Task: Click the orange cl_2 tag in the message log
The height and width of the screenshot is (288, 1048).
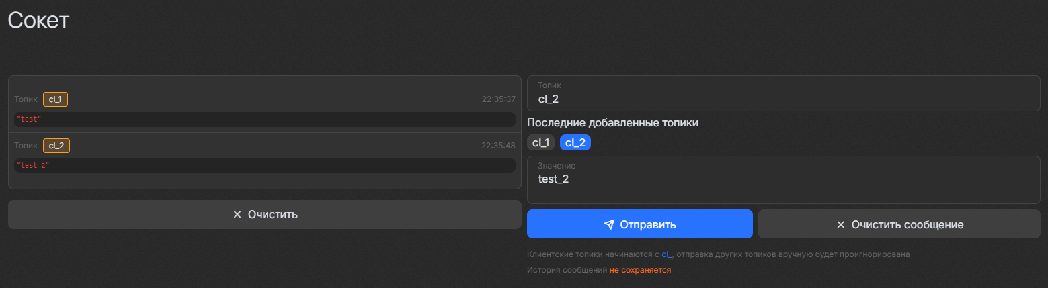Action: [56, 146]
